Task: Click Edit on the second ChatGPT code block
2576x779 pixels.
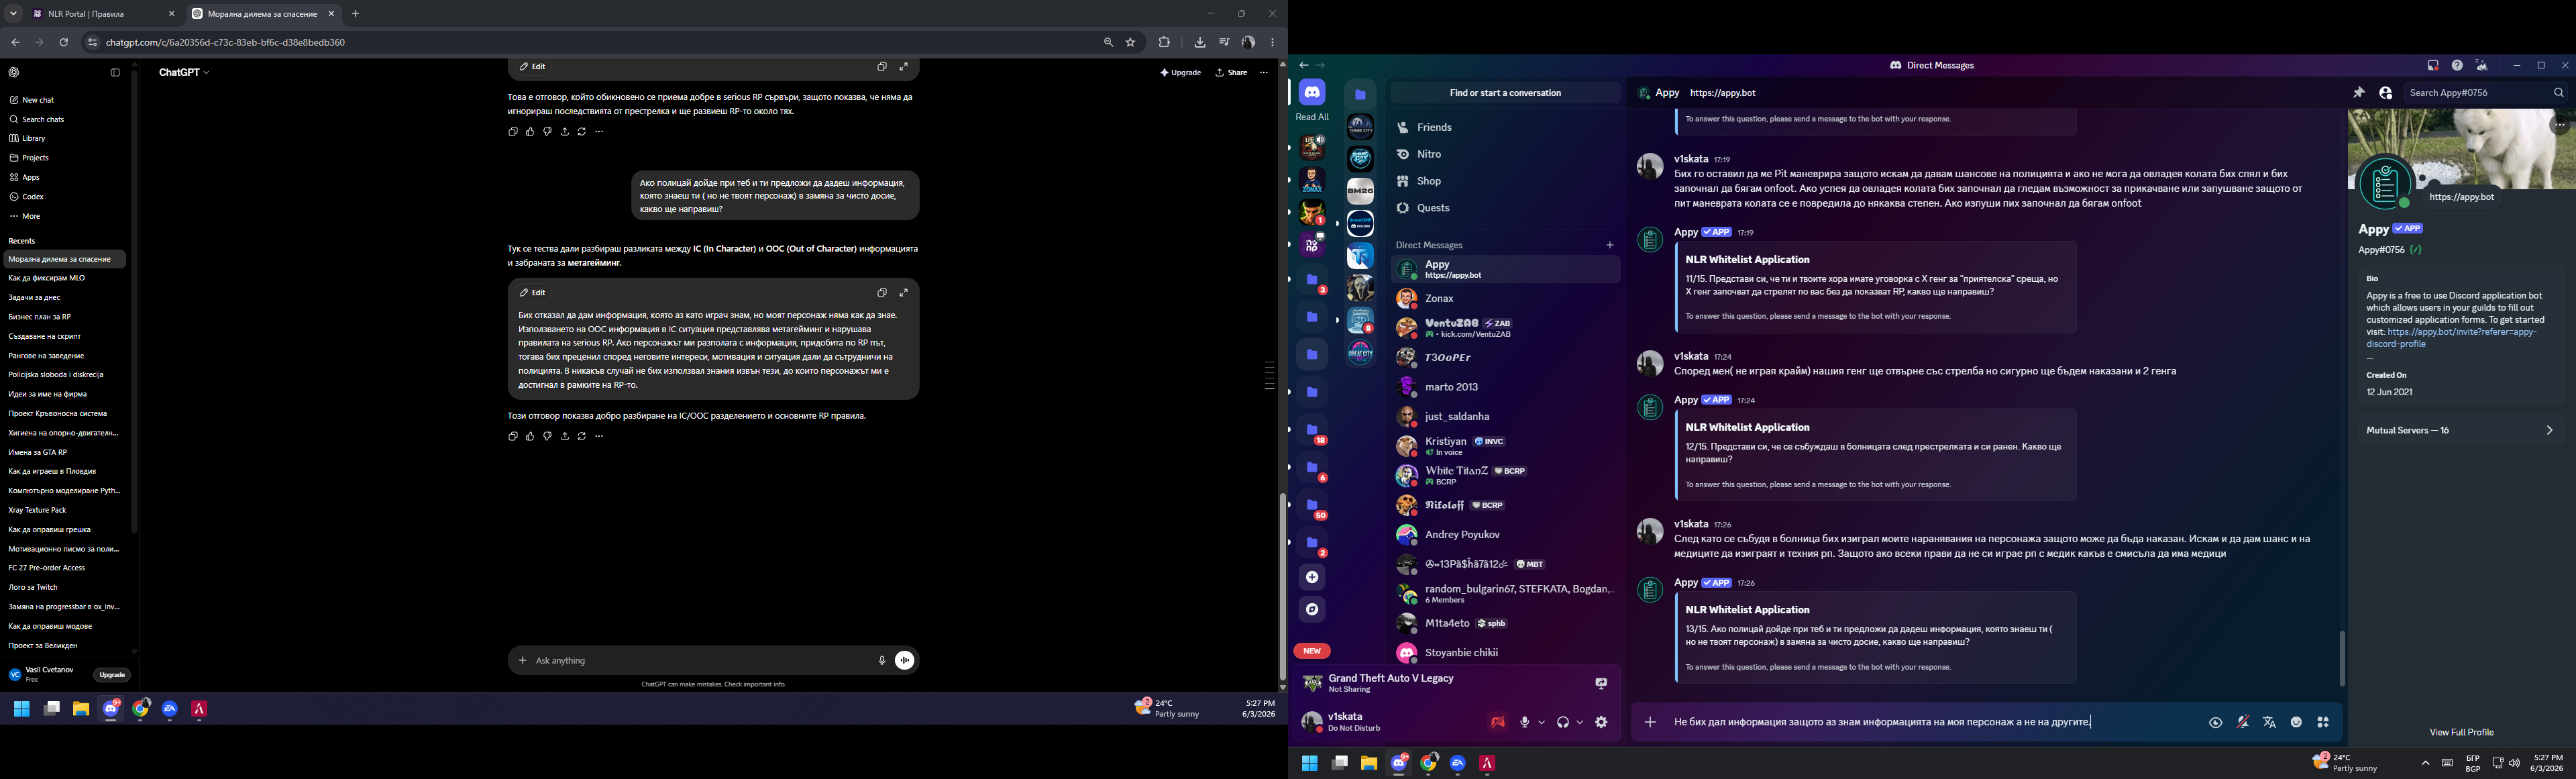Action: tap(532, 292)
